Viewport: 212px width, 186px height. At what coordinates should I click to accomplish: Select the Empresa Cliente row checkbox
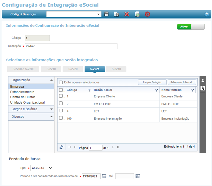tap(61, 96)
